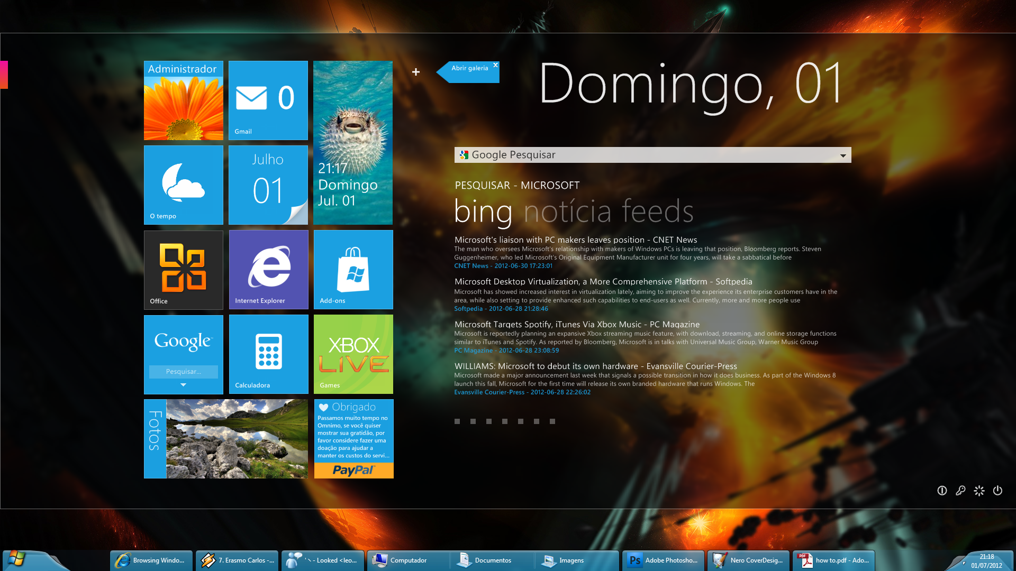Click the power icon
Image resolution: width=1016 pixels, height=571 pixels.
[x=997, y=491]
